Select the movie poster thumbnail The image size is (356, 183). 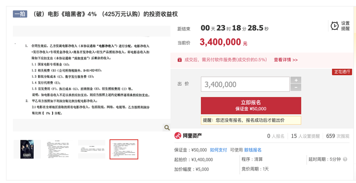tap(27, 149)
